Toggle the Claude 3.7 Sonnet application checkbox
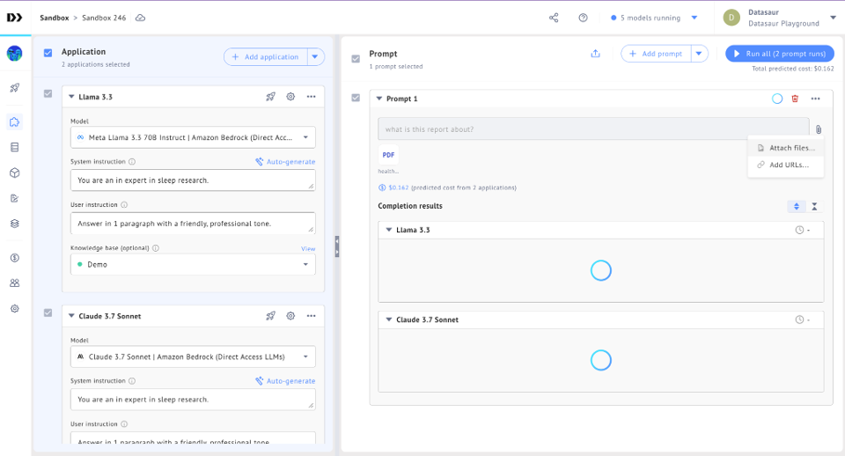This screenshot has width=845, height=456. click(x=48, y=313)
